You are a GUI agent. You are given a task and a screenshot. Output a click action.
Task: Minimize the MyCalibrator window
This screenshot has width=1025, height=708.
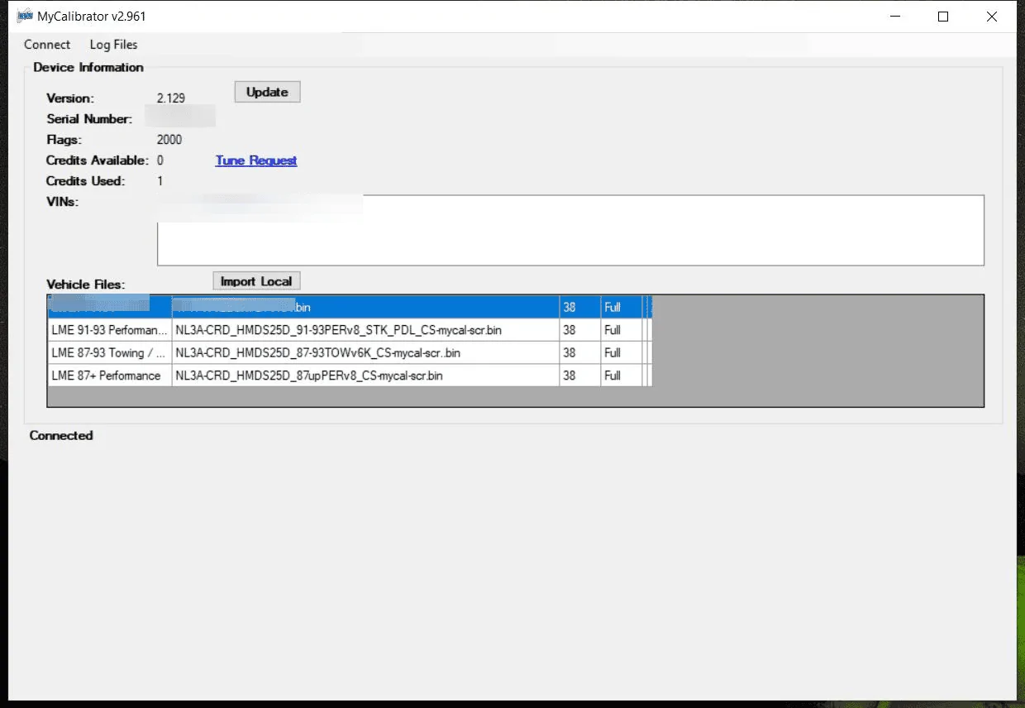pos(894,17)
